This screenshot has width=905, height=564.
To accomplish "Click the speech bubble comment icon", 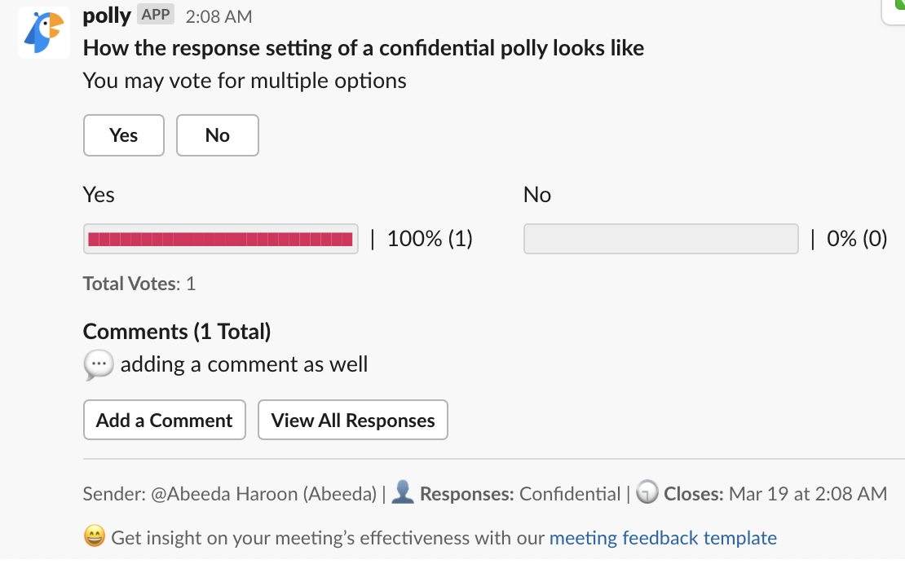I will click(98, 365).
